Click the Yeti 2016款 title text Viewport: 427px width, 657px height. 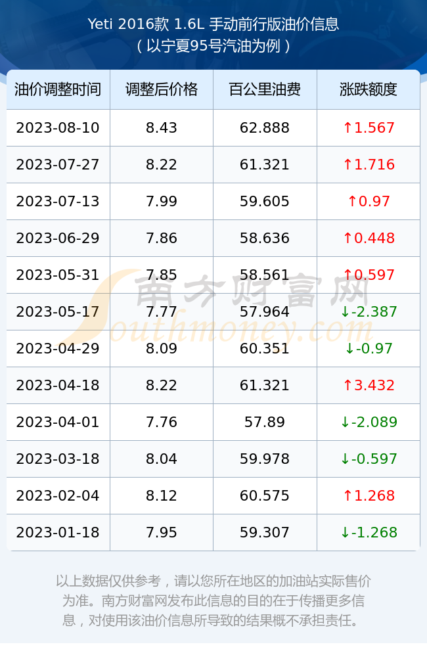128,24
